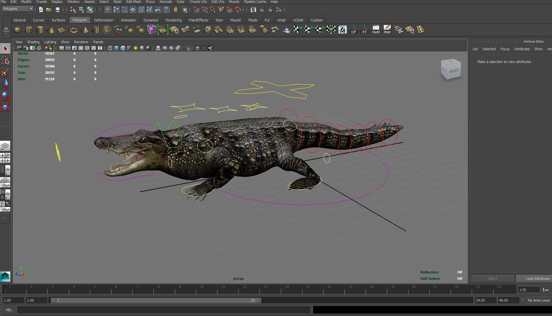Select the arrow Select tool

pos(5,49)
